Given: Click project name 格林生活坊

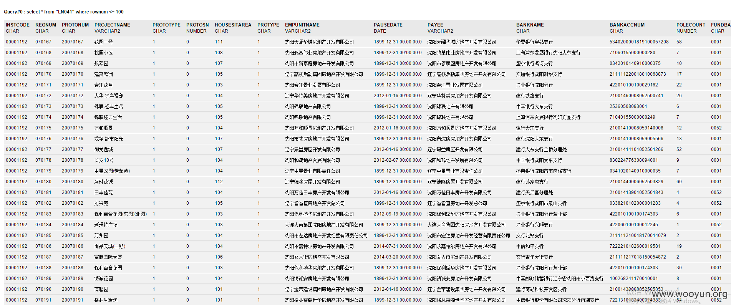Looking at the screenshot, I should [x=106, y=300].
